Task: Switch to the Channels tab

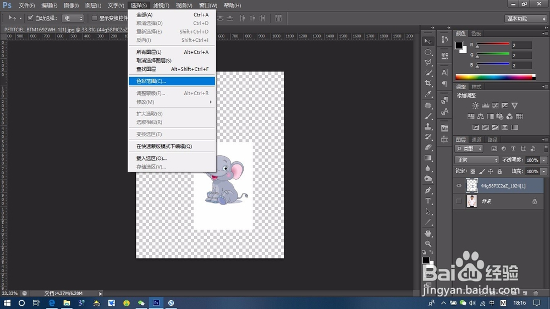Action: tap(476, 140)
